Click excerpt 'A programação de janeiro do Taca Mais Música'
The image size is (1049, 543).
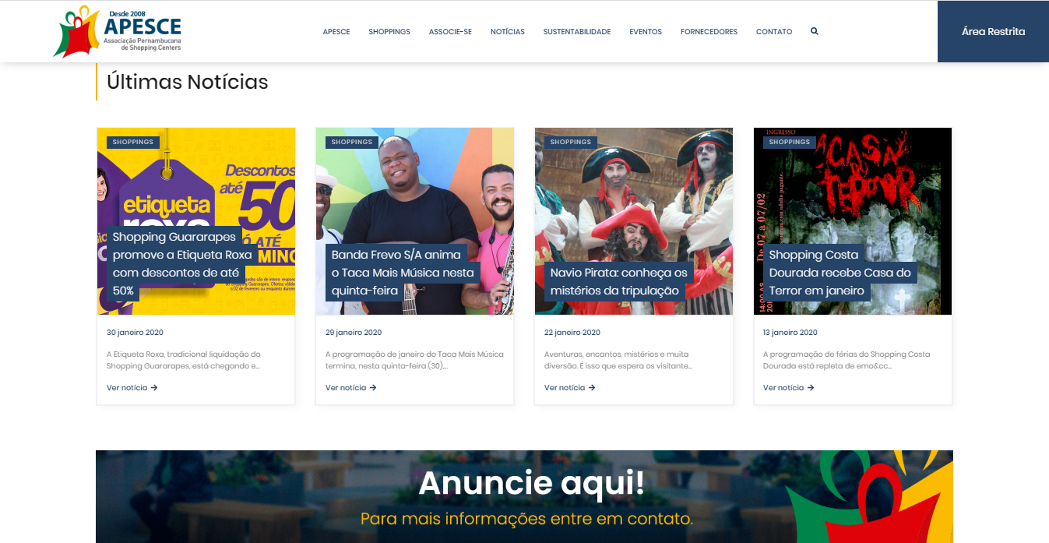coord(414,360)
